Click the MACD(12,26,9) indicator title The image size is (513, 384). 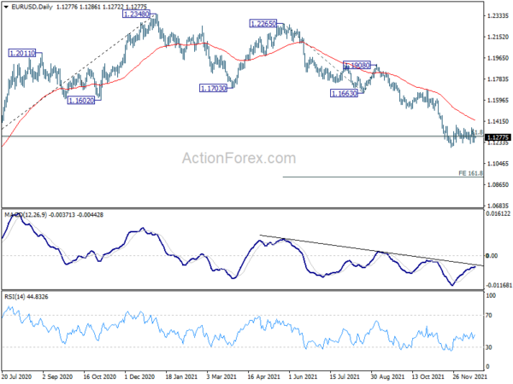point(26,215)
